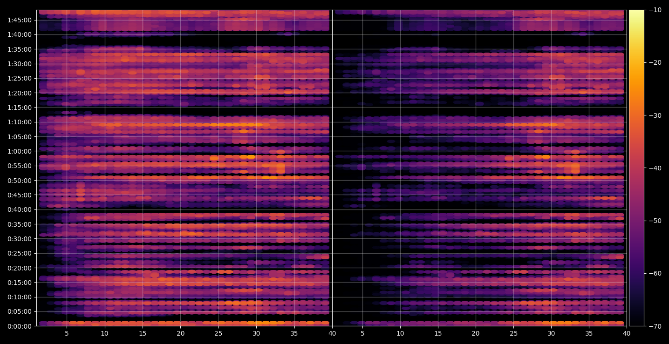Click the 0:35:00 time axis label
The height and width of the screenshot is (344, 669).
coord(20,224)
